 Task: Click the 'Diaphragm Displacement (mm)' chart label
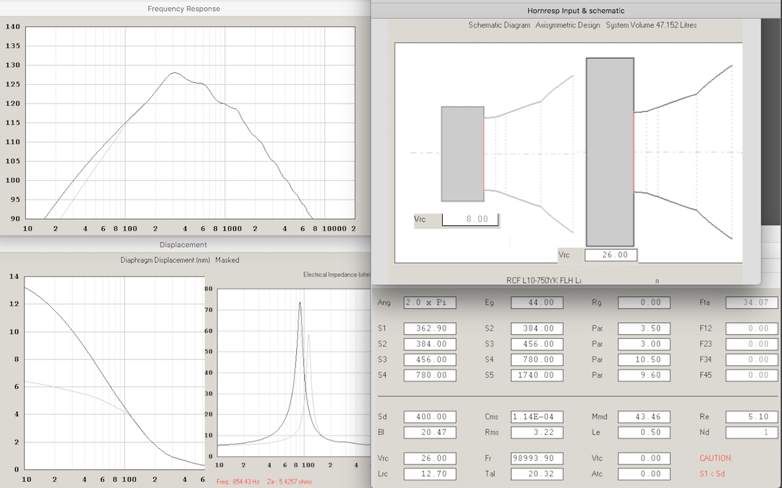[x=166, y=260]
